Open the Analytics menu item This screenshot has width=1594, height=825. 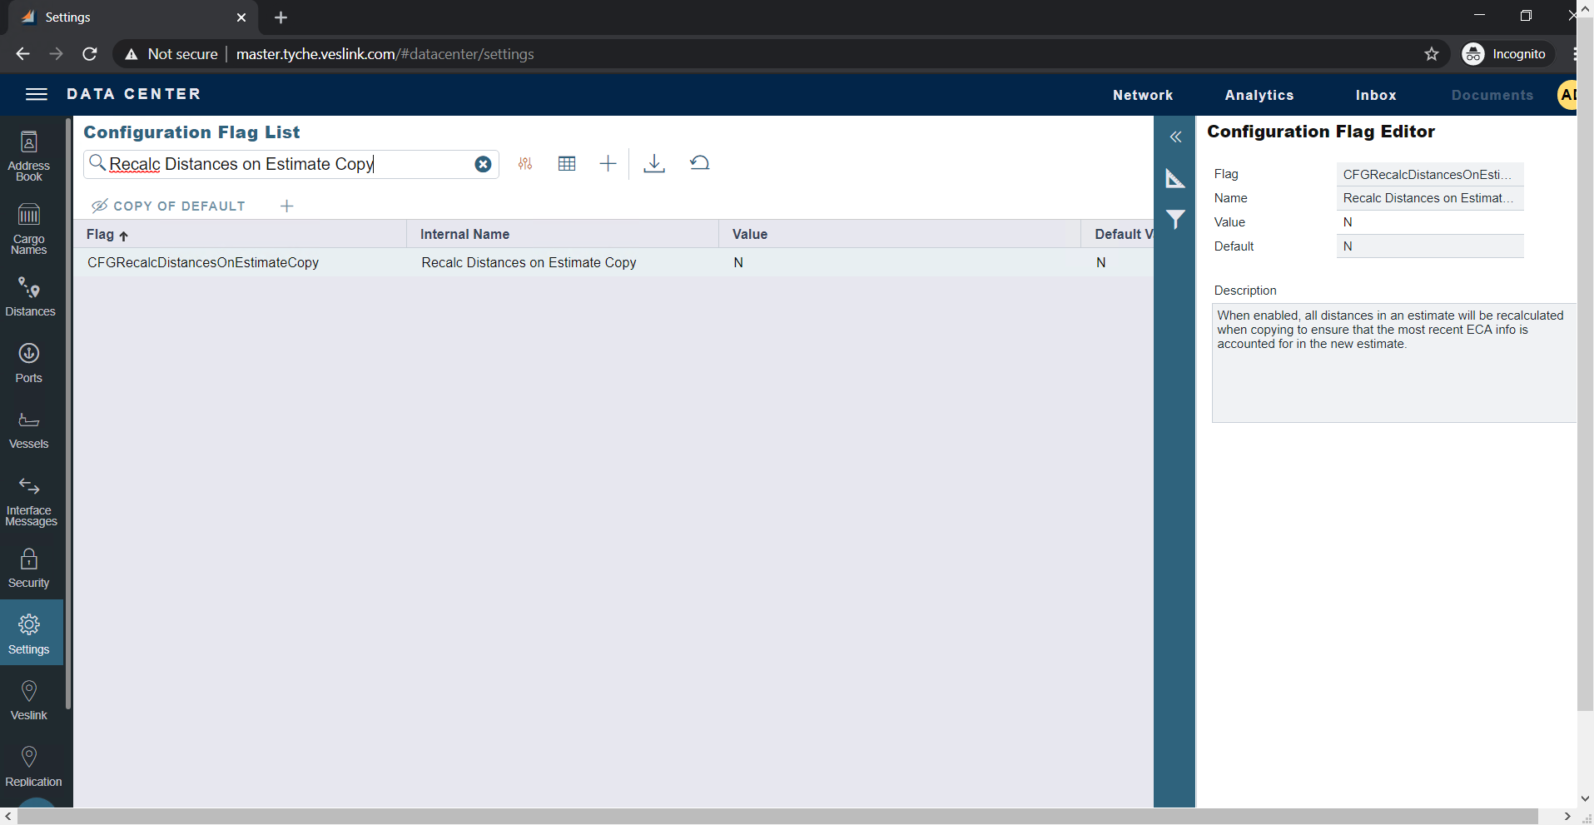coord(1259,95)
